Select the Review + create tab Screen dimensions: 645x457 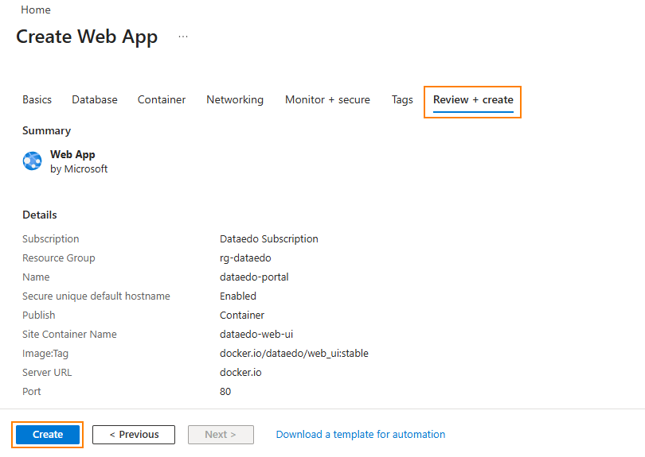473,100
